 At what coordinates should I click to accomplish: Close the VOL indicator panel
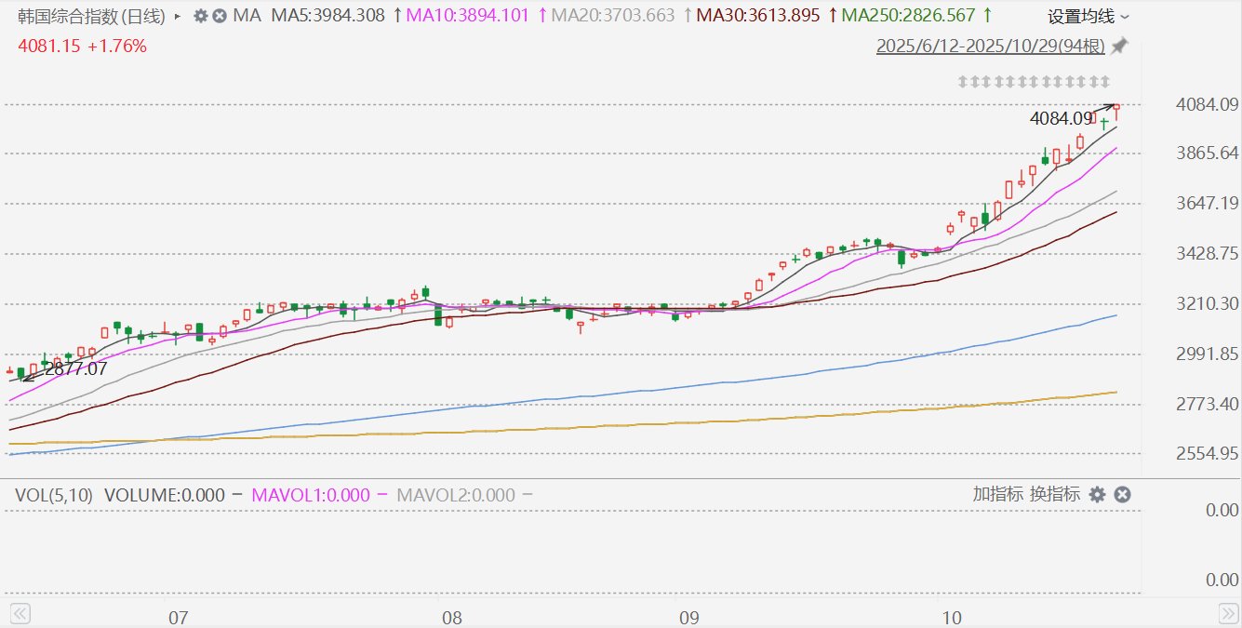pos(1122,495)
